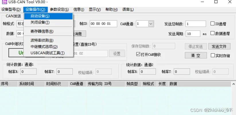The width and height of the screenshot is (236, 115).
Task: Enable the 数据递增 checkbox
Action: (212, 33)
